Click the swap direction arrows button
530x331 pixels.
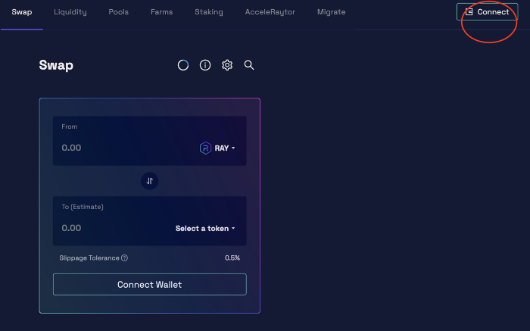click(x=149, y=181)
